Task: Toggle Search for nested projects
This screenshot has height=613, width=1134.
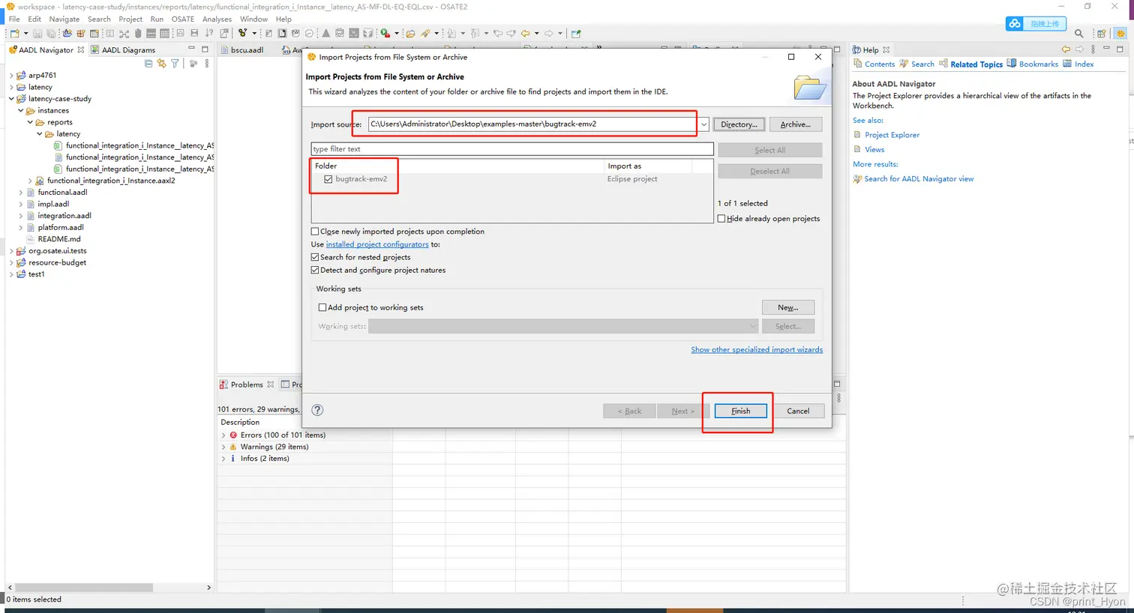Action: point(315,257)
